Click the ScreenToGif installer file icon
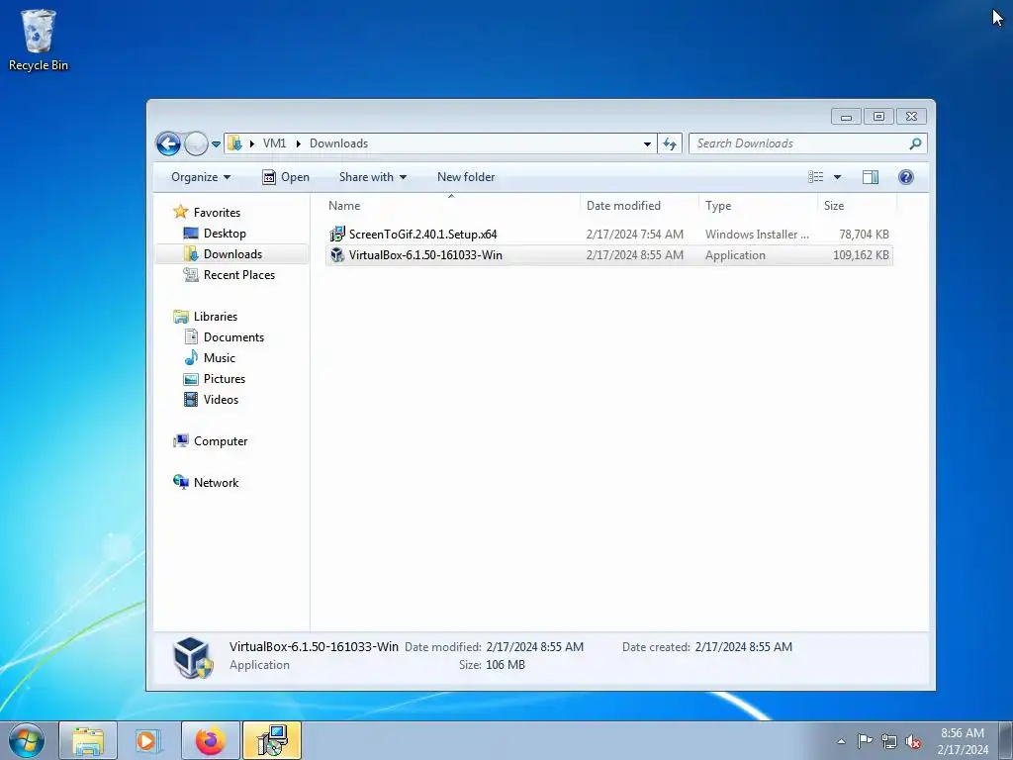The image size is (1013, 760). 336,234
